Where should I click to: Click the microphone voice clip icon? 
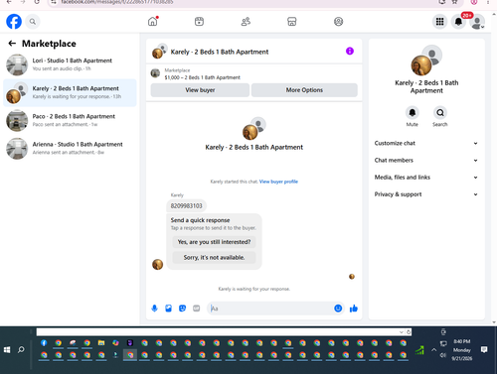[154, 309]
